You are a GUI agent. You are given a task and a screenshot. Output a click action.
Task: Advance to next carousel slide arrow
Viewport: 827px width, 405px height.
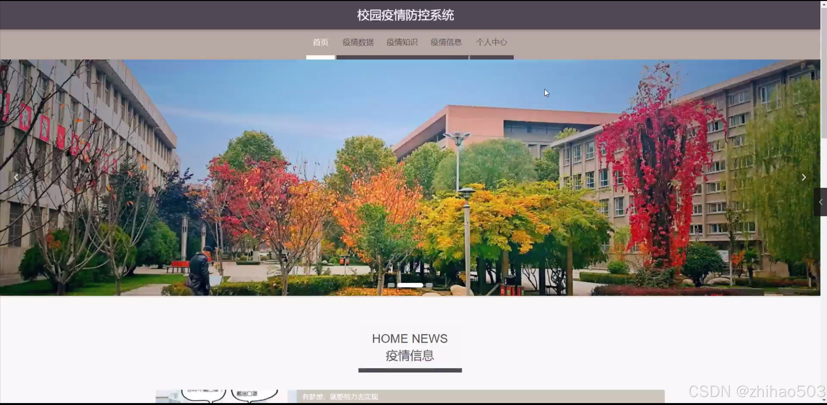click(804, 177)
